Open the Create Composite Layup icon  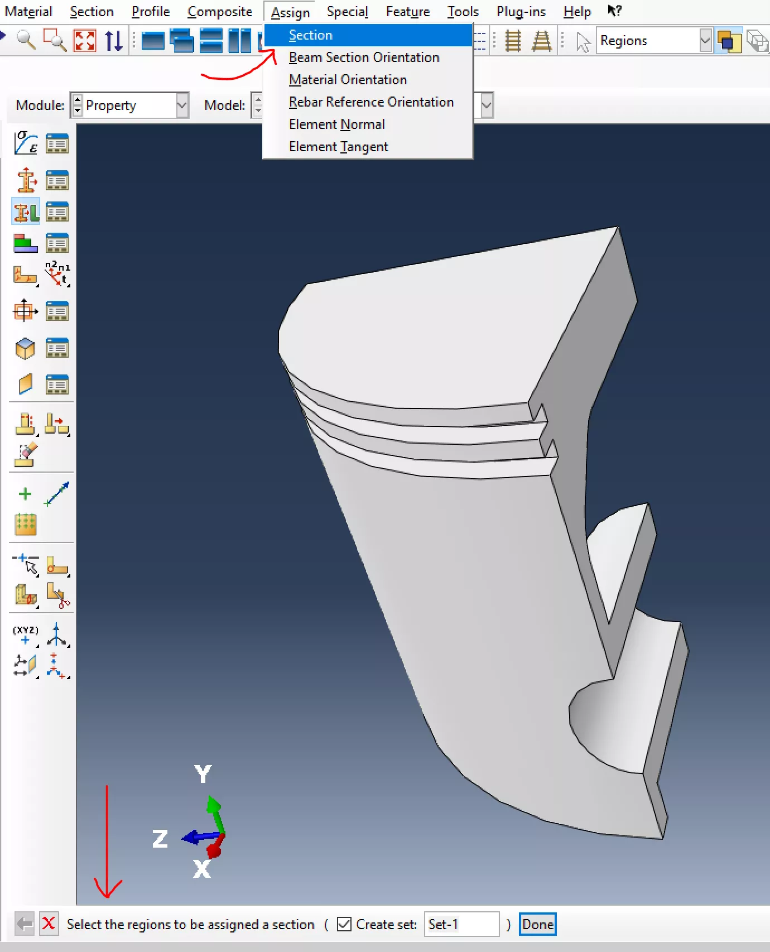26,243
